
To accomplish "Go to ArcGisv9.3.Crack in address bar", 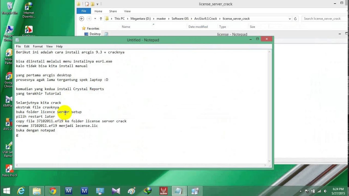I will [x=206, y=19].
